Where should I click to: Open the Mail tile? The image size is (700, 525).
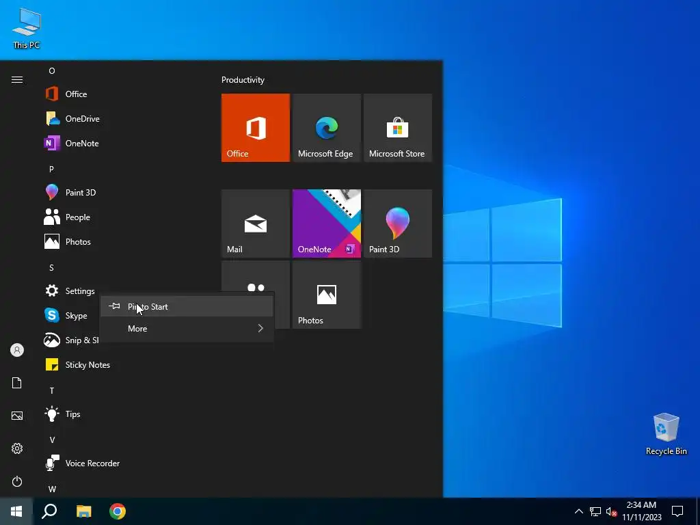[256, 224]
